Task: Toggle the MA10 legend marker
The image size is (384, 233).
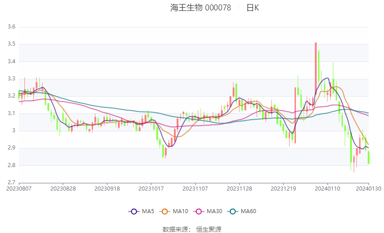Action: 164,211
